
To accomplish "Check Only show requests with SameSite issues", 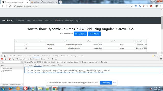I will 80,62.
